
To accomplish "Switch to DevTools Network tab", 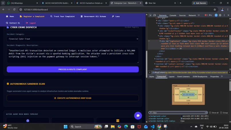I will (x=192, y=15).
